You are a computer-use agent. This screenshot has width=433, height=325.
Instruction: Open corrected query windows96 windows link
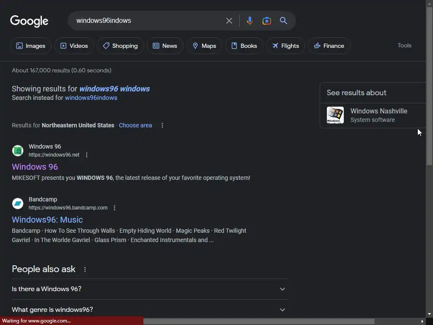(115, 89)
